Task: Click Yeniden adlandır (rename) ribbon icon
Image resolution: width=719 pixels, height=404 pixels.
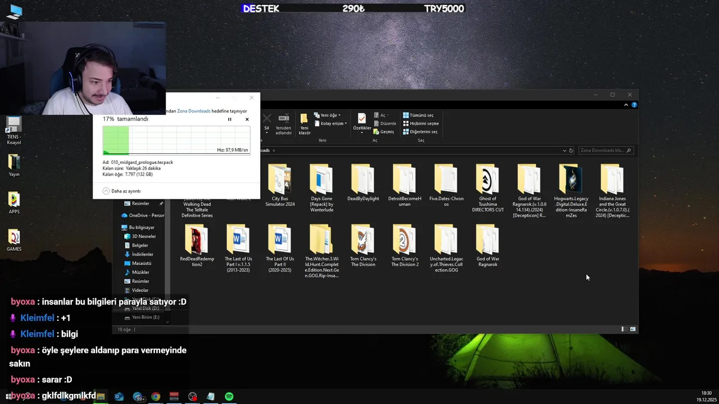Action: coord(284,123)
